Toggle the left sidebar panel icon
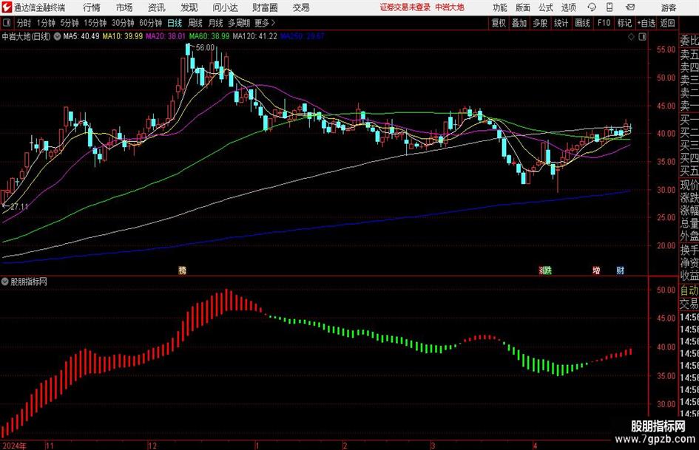Screen dimensions: 699x450 point(7,23)
